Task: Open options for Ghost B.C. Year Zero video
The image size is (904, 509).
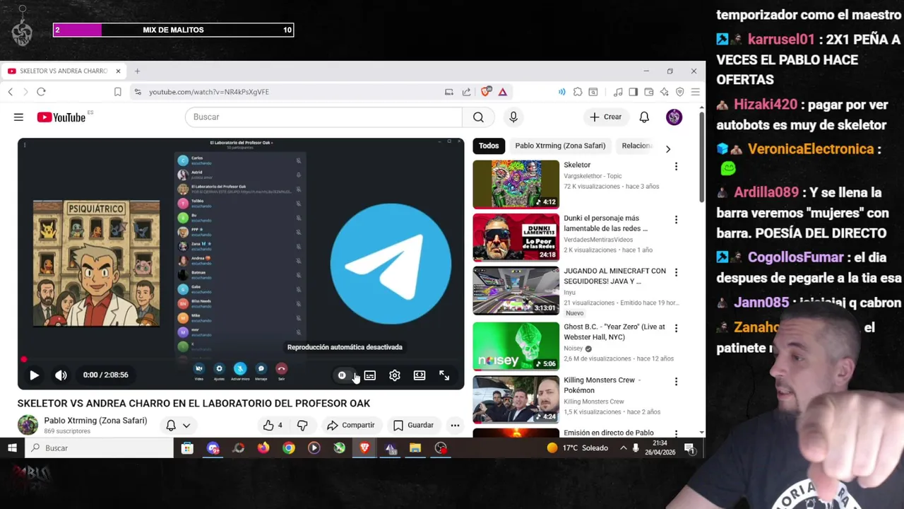Action: [676, 328]
